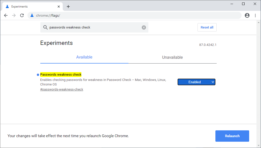261x148 pixels.
Task: Click the back navigation arrow
Action: coord(6,15)
